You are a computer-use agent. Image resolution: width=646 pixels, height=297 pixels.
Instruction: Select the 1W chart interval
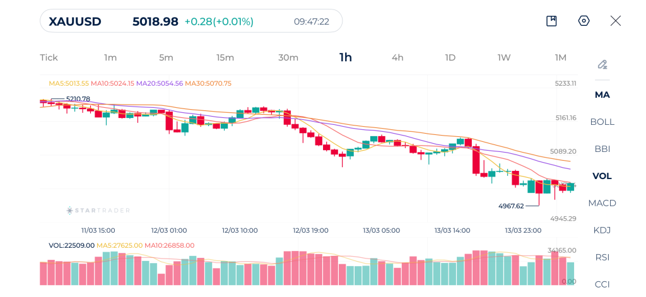pyautogui.click(x=503, y=57)
